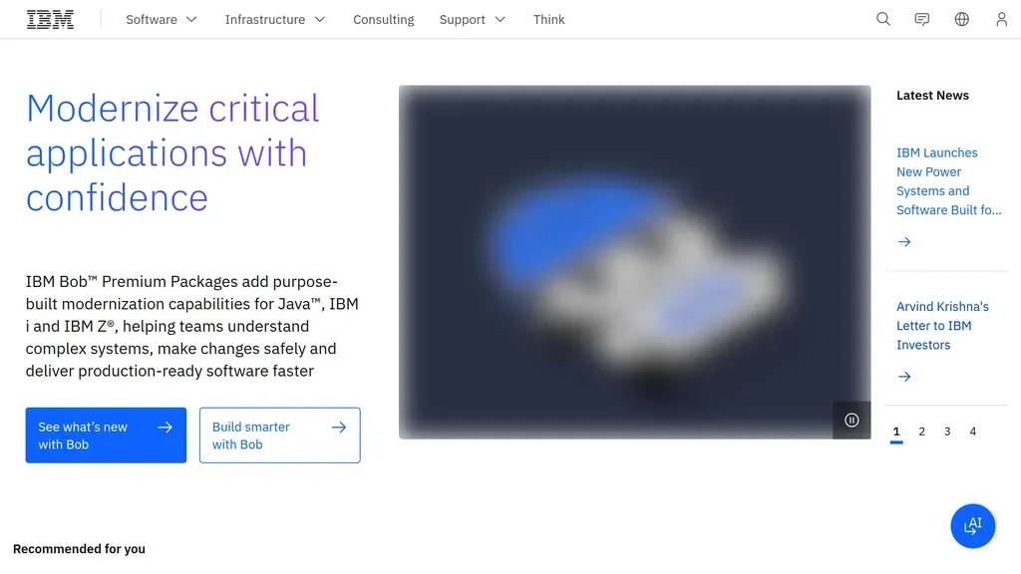The width and height of the screenshot is (1021, 574).
Task: Select news page 4
Action: click(973, 431)
